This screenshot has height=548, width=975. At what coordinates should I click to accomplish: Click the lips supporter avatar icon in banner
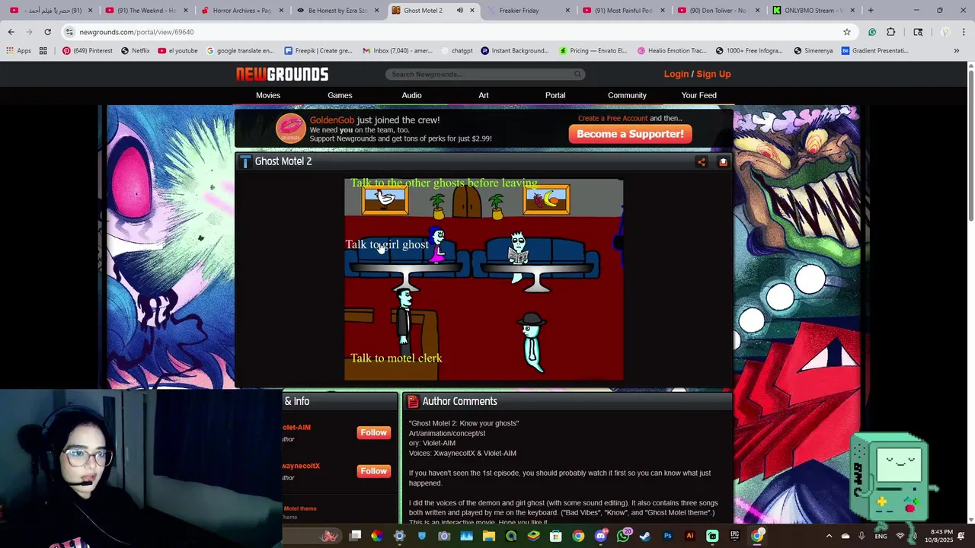click(x=291, y=129)
